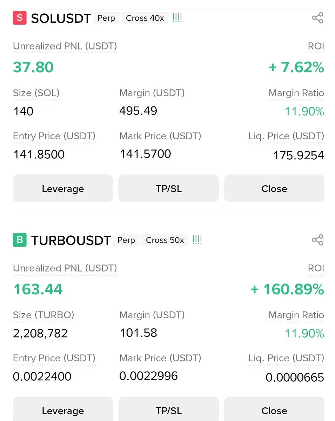The image size is (335, 421).
Task: Select liquidation price 175.9254
Action: point(299,155)
